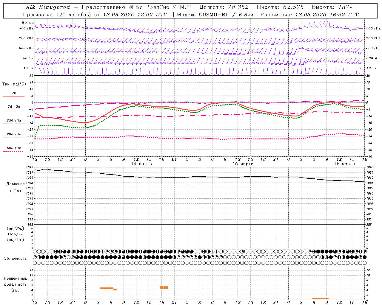Click the Тем-ра(°C) temperature axis title

14,84
